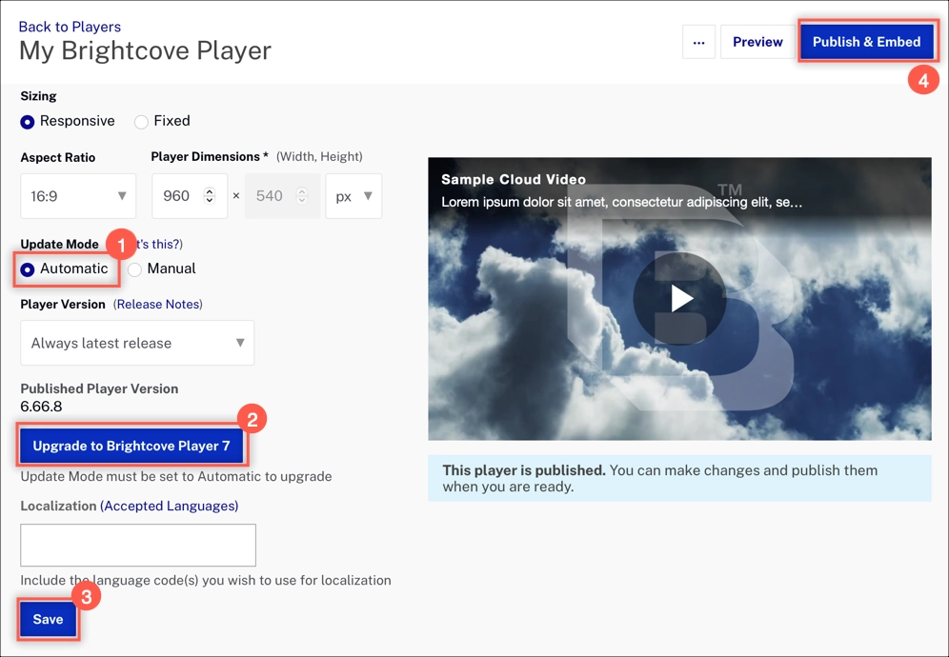Click Publish & Embed
Image resolution: width=949 pixels, height=657 pixels.
tap(867, 42)
